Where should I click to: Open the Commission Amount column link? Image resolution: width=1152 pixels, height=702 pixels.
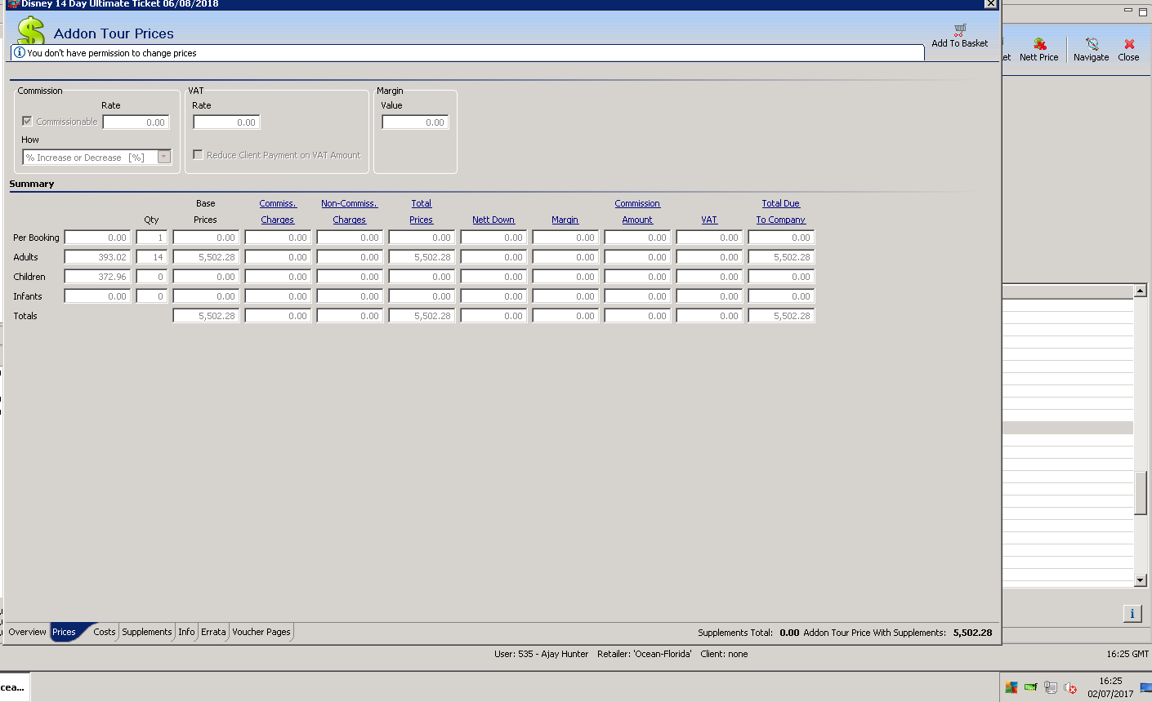point(637,211)
